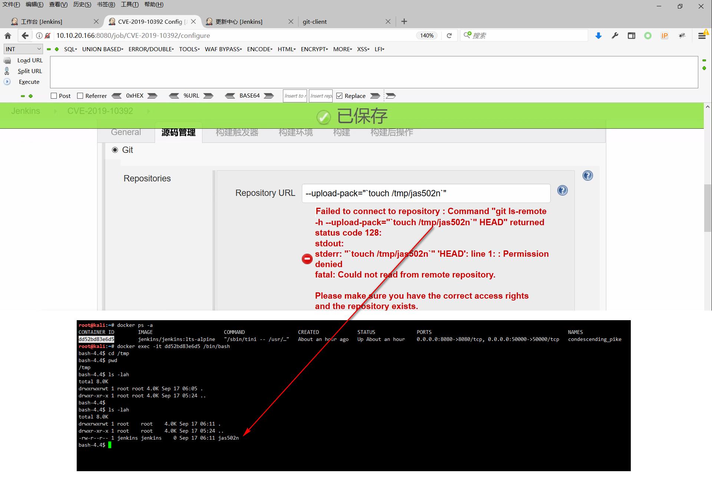Open the 工具(T) menu
712x499 pixels.
(x=129, y=4)
